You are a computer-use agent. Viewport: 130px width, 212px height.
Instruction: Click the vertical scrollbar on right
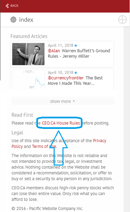tap(127, 119)
